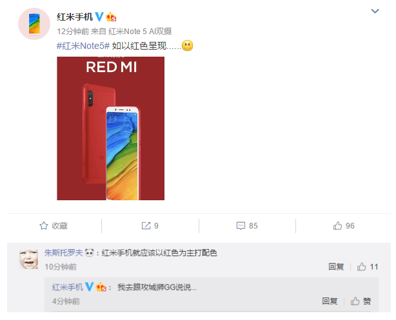The height and width of the screenshot is (320, 396).
Task: Open the post options chevron menu
Action: pos(375,11)
